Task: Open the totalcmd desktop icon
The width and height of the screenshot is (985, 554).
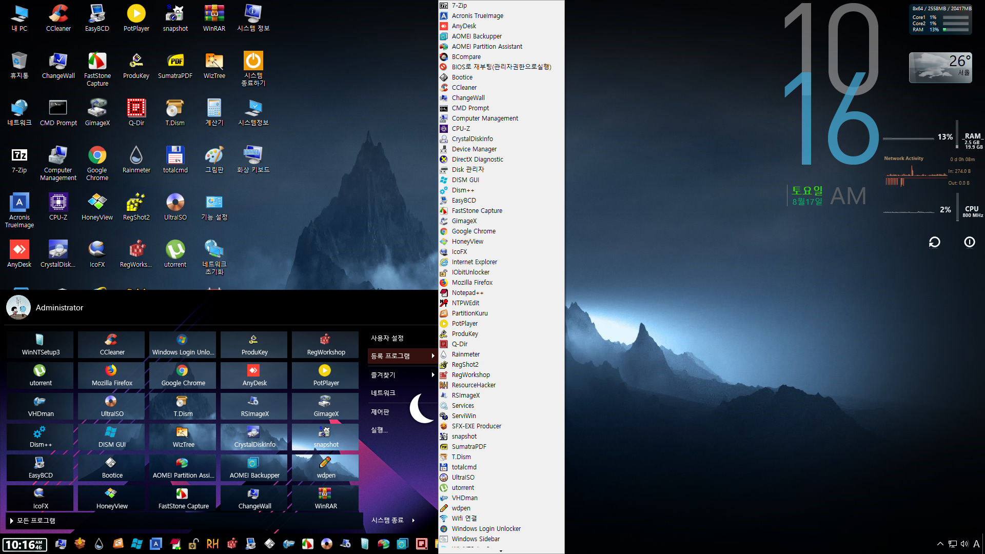Action: pyautogui.click(x=175, y=160)
